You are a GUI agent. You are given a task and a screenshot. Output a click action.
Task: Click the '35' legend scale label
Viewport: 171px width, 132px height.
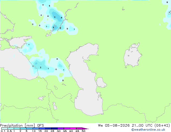tap(65, 131)
